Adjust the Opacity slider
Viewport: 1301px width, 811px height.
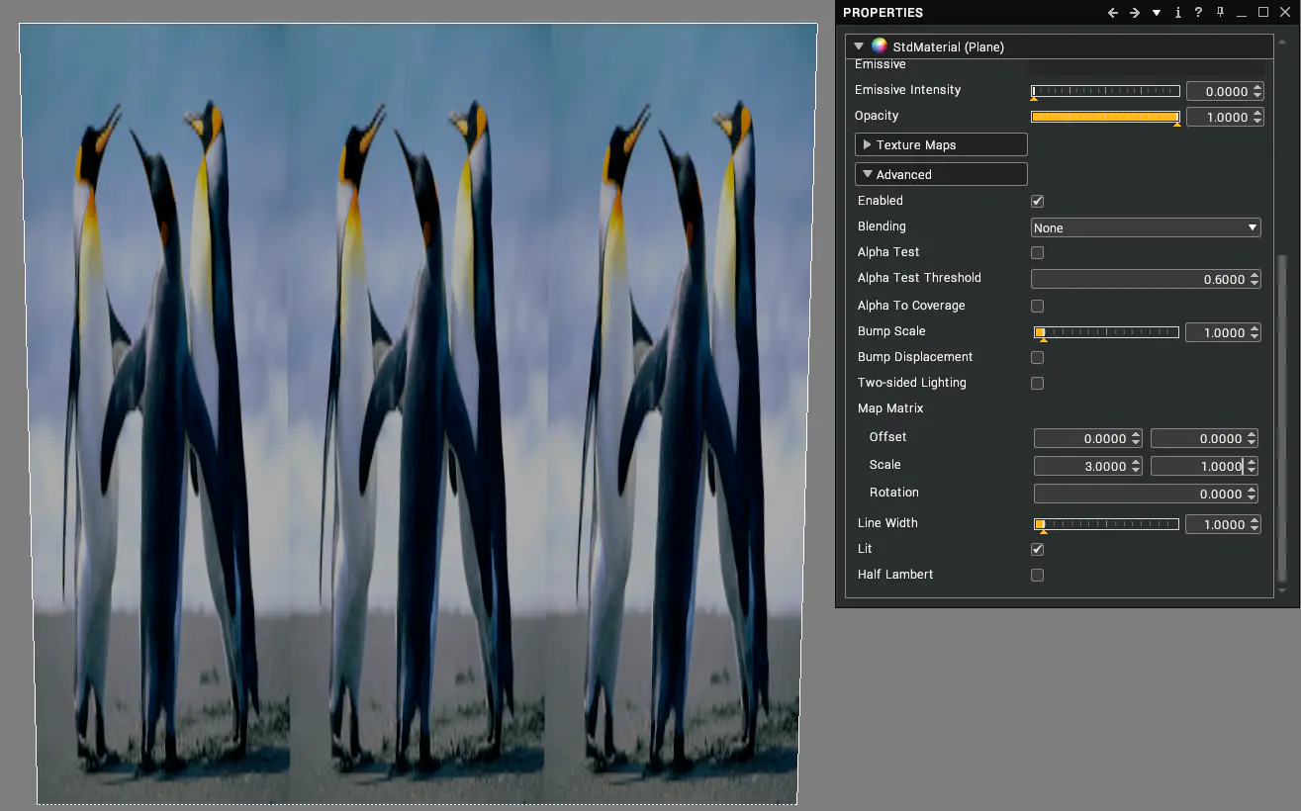(x=1105, y=117)
